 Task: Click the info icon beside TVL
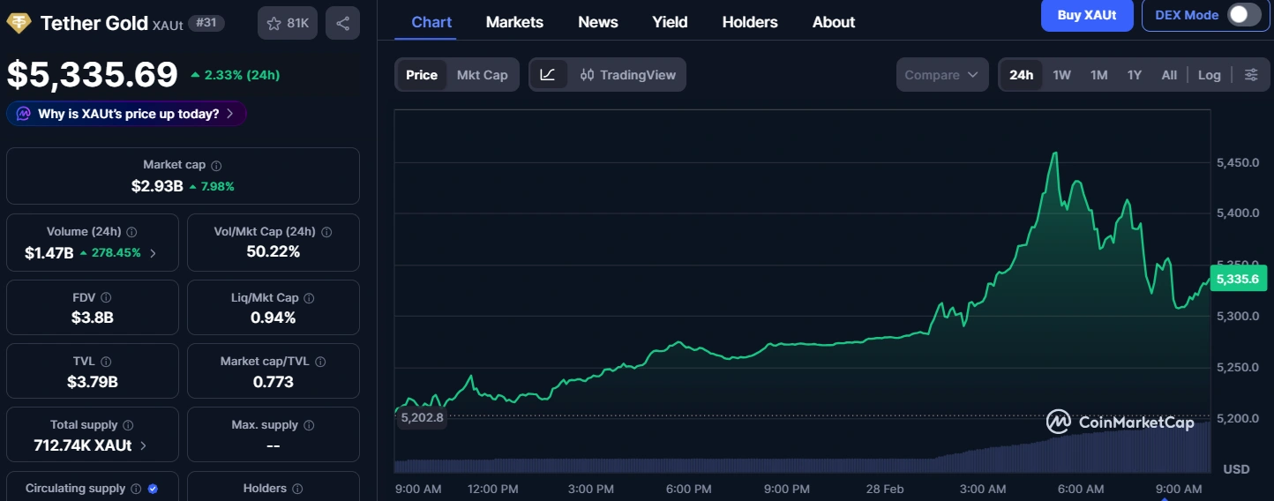tap(106, 362)
